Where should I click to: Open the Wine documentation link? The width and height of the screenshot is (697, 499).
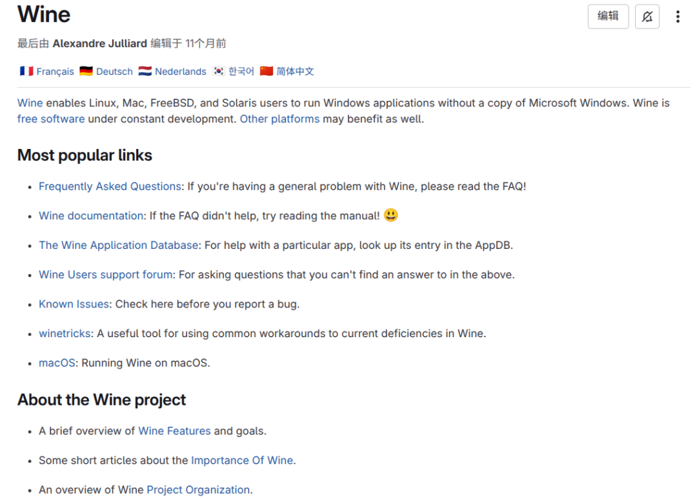pos(91,216)
